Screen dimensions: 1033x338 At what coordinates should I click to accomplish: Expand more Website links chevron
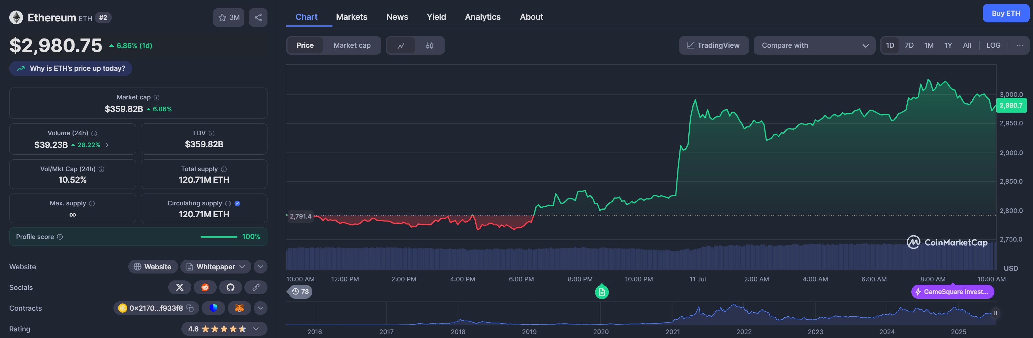pyautogui.click(x=261, y=266)
